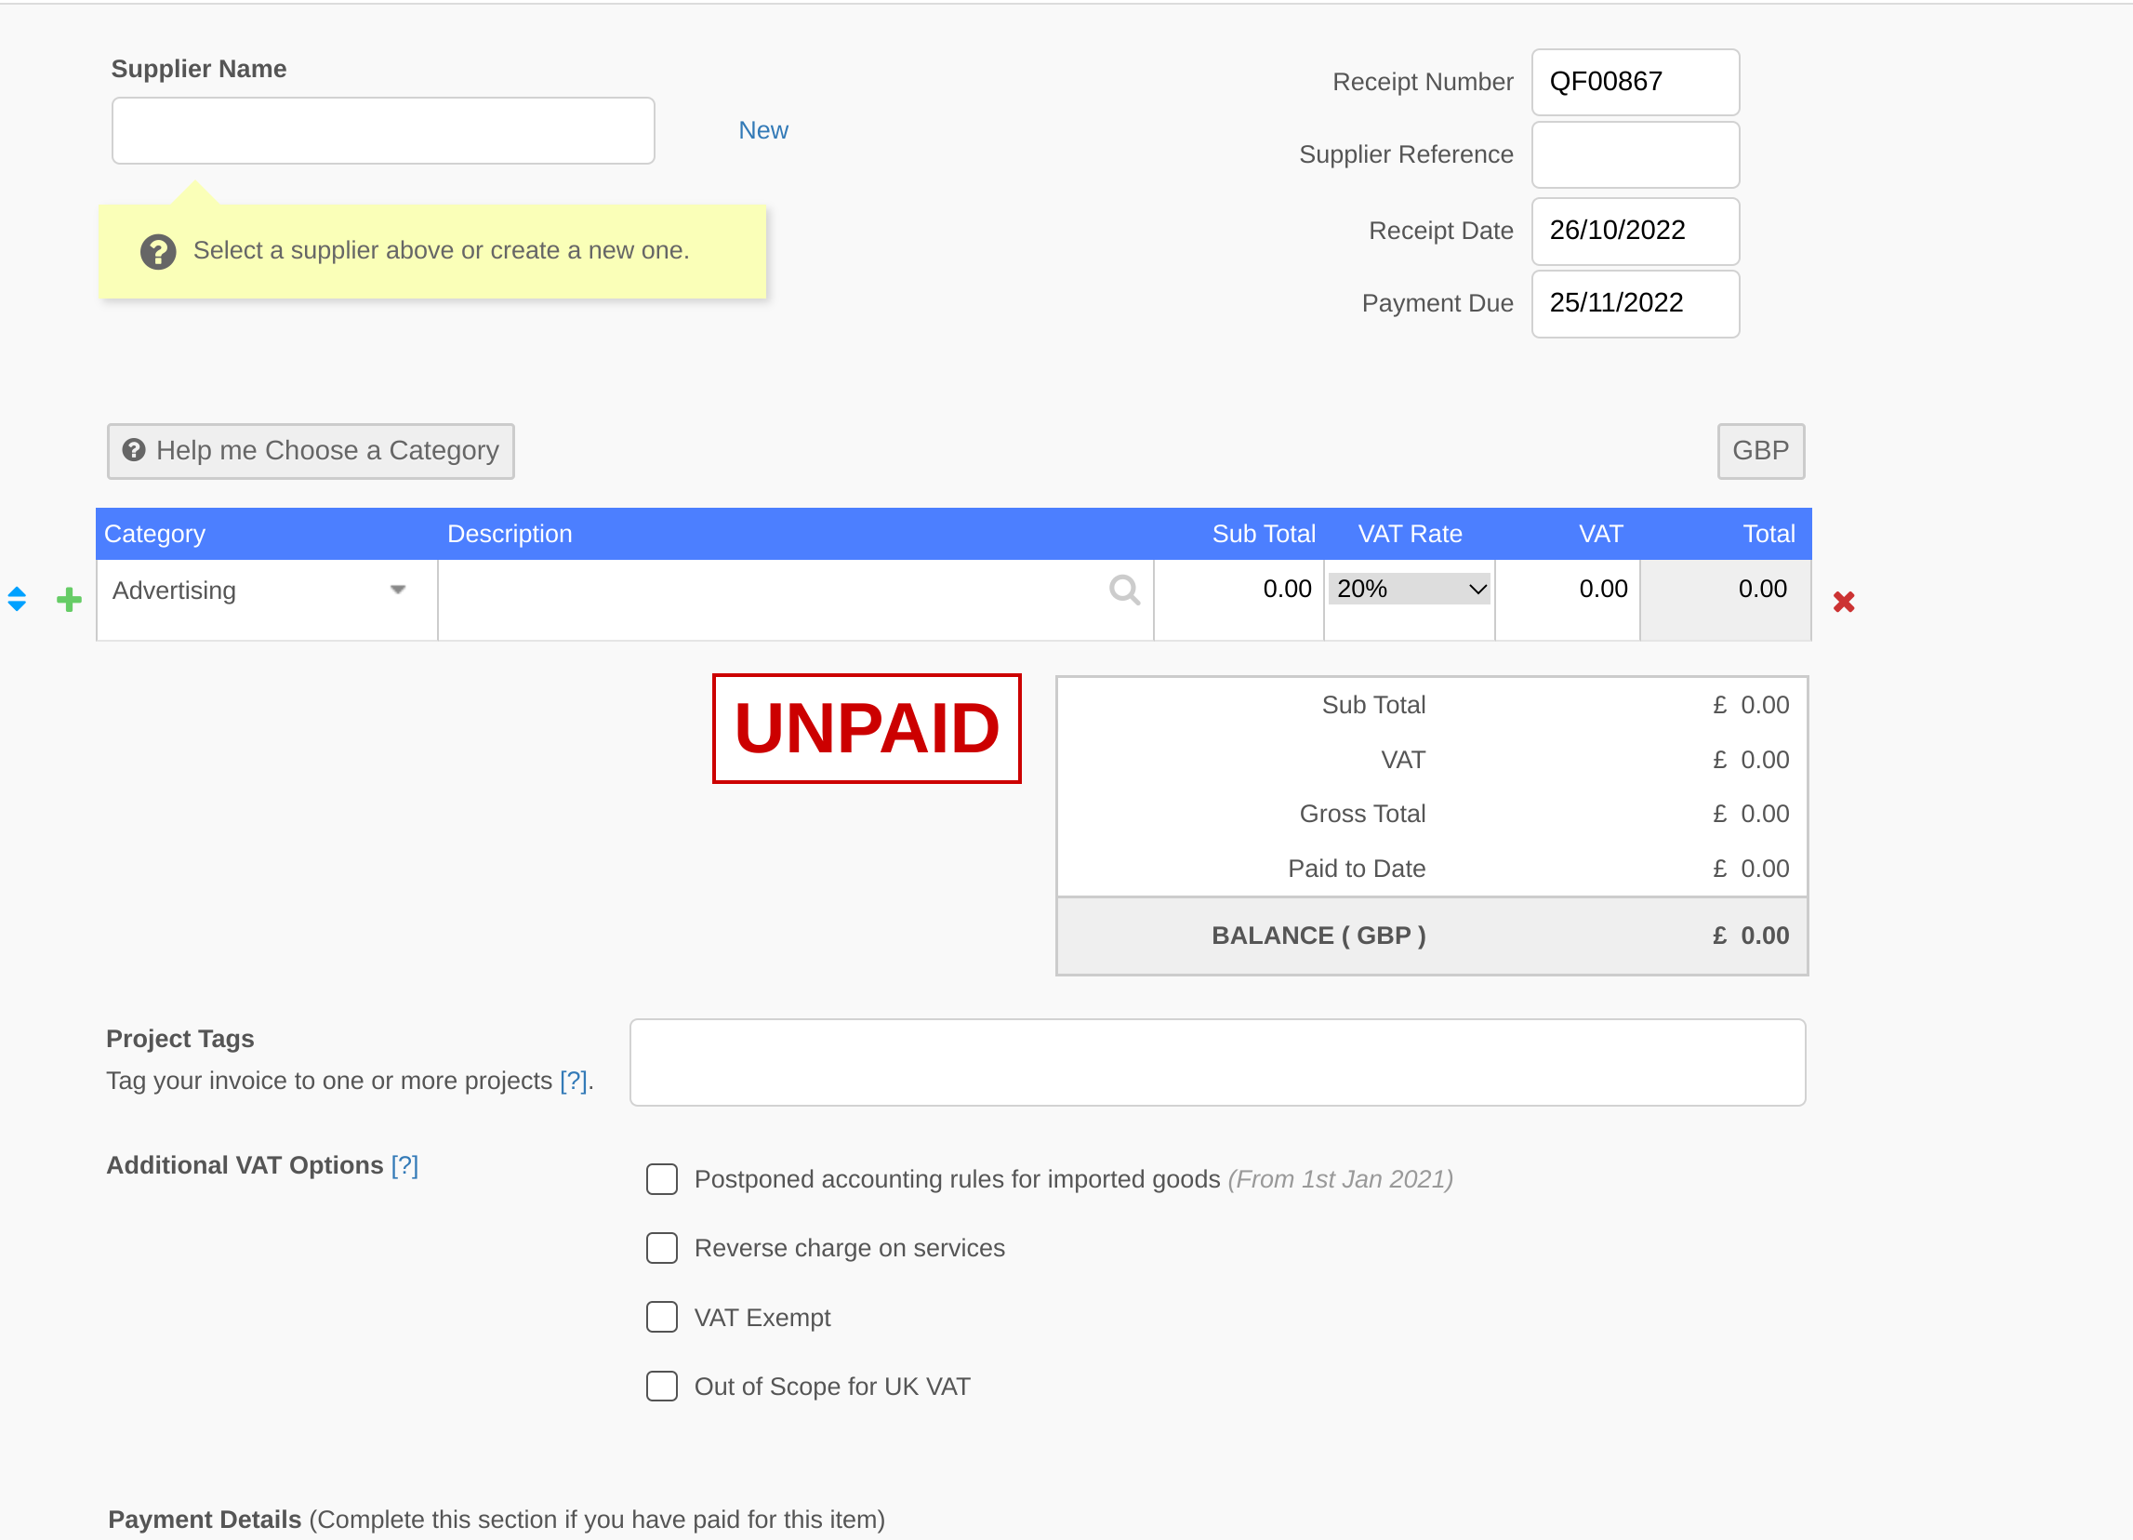Toggle Out of Scope for UK VAT

pyautogui.click(x=662, y=1386)
